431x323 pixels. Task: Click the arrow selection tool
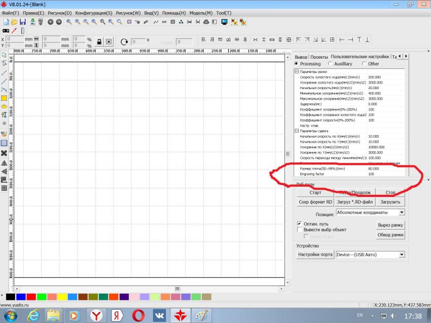click(x=4, y=55)
